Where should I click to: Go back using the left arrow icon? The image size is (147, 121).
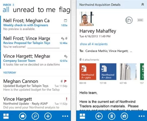coord(99,116)
